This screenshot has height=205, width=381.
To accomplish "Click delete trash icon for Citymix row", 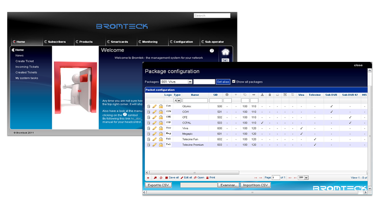I will coord(148,106).
